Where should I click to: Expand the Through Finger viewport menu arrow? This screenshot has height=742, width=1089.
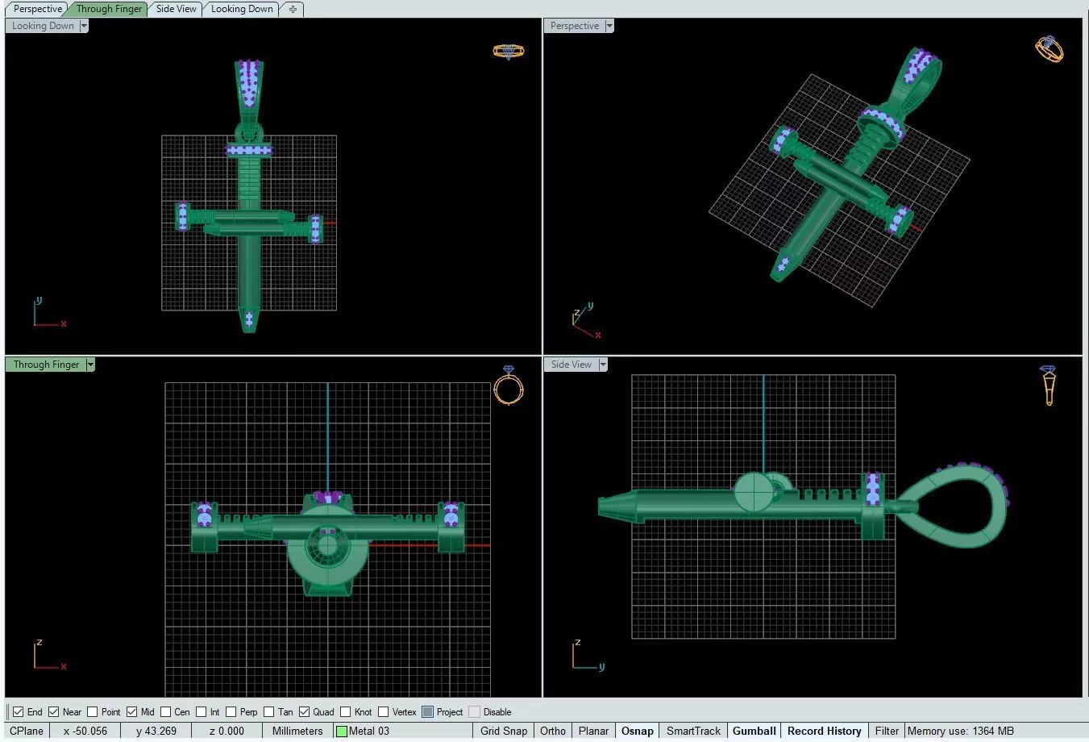90,365
